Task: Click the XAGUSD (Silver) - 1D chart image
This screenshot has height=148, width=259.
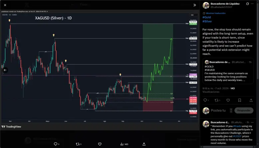Action: [100, 70]
